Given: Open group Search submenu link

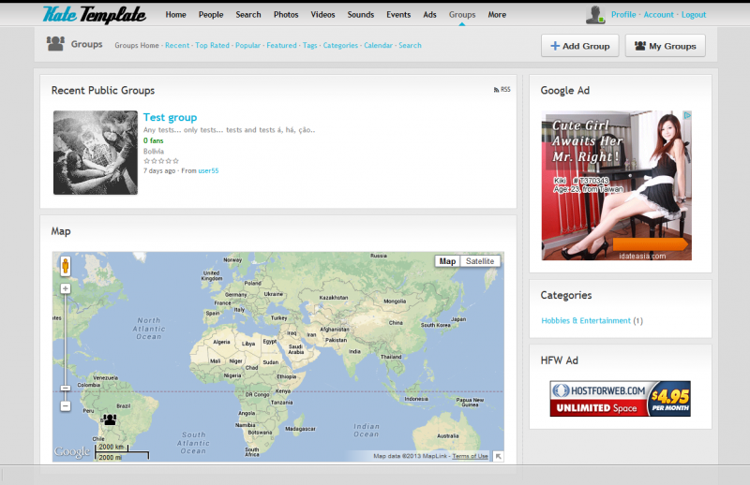Looking at the screenshot, I should pos(410,45).
